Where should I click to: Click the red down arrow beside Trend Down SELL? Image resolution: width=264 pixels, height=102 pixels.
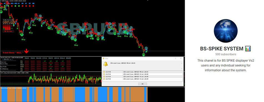(26, 51)
